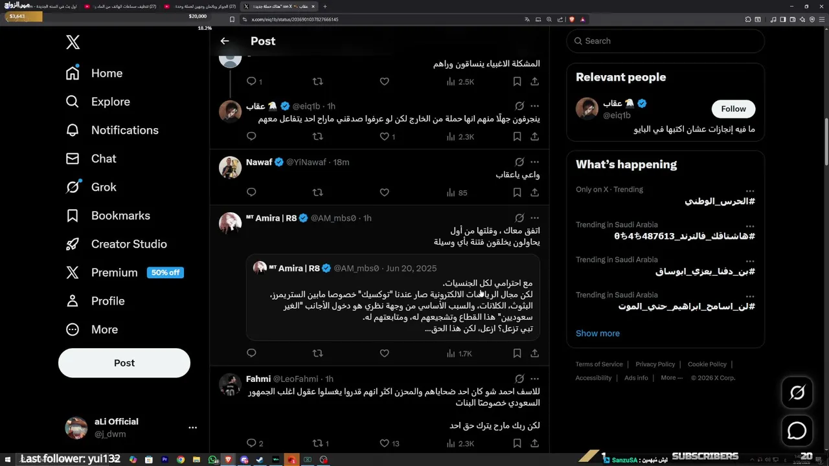Open Creator Studio in sidebar
This screenshot has width=829, height=466.
tap(116, 244)
